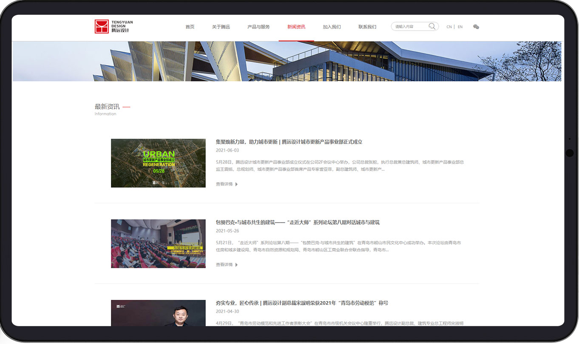The image size is (579, 344).
Task: Open article 夯实专业，匠心传承 title
Action: pos(302,303)
